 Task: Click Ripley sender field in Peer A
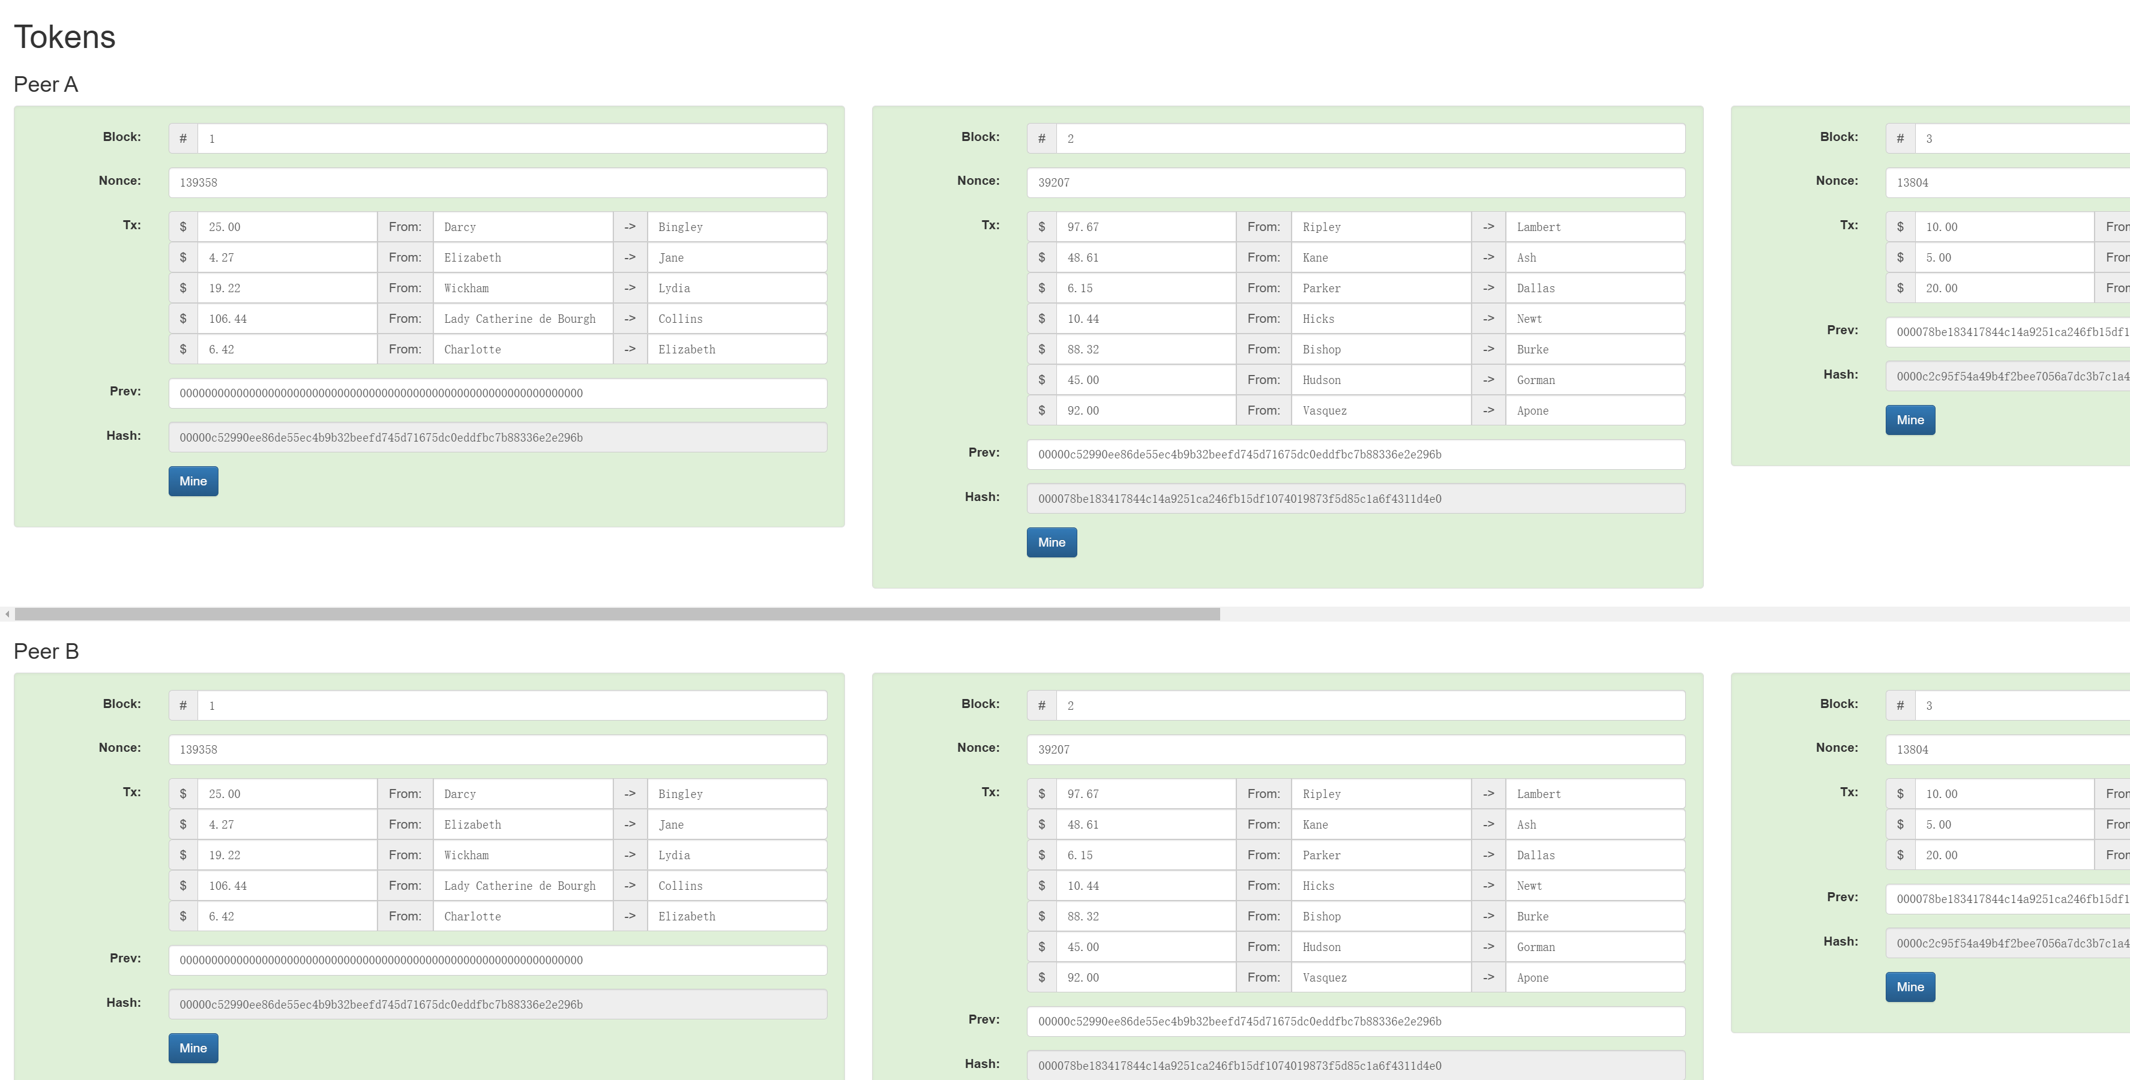point(1380,227)
